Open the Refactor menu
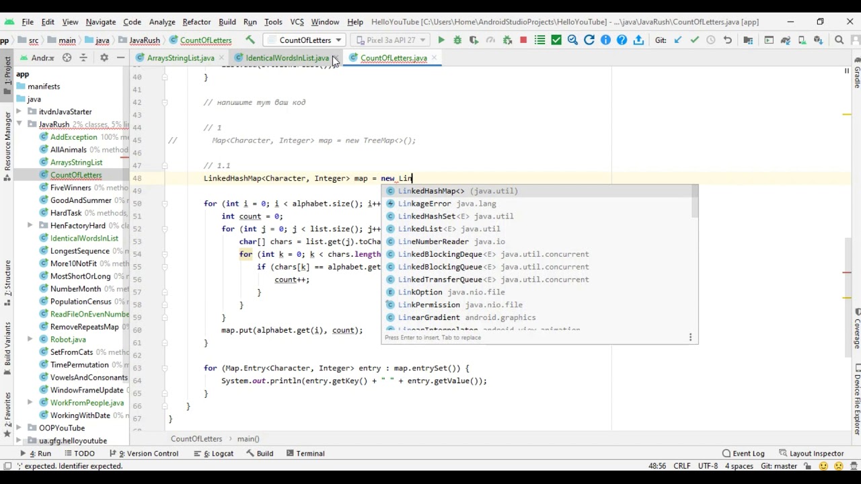 (196, 22)
